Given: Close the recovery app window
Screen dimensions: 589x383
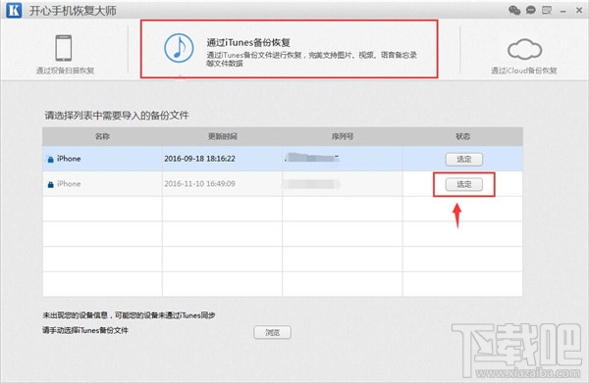Looking at the screenshot, I should pos(579,10).
